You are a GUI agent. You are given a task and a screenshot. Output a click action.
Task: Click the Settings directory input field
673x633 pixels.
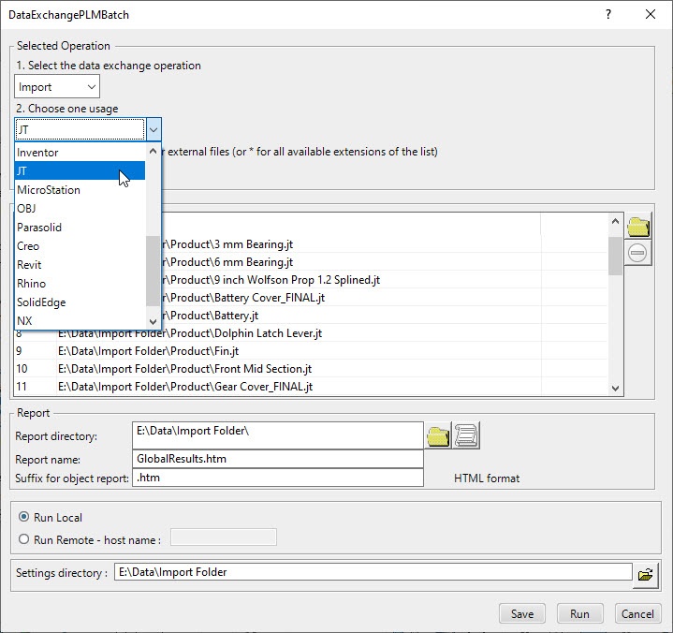point(373,572)
